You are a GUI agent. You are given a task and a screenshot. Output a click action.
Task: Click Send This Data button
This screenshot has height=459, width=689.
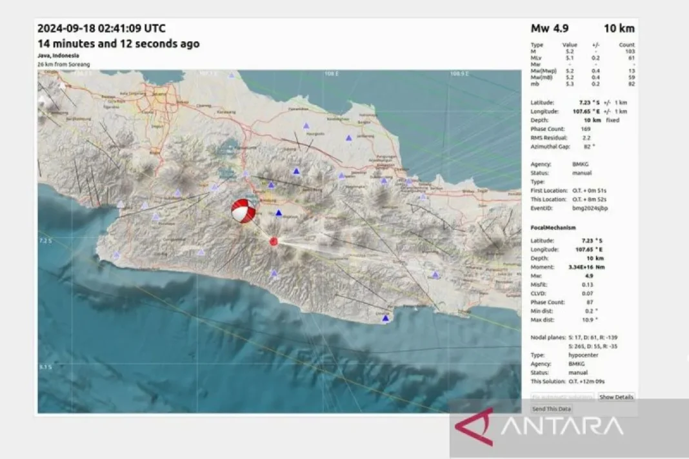pos(552,409)
